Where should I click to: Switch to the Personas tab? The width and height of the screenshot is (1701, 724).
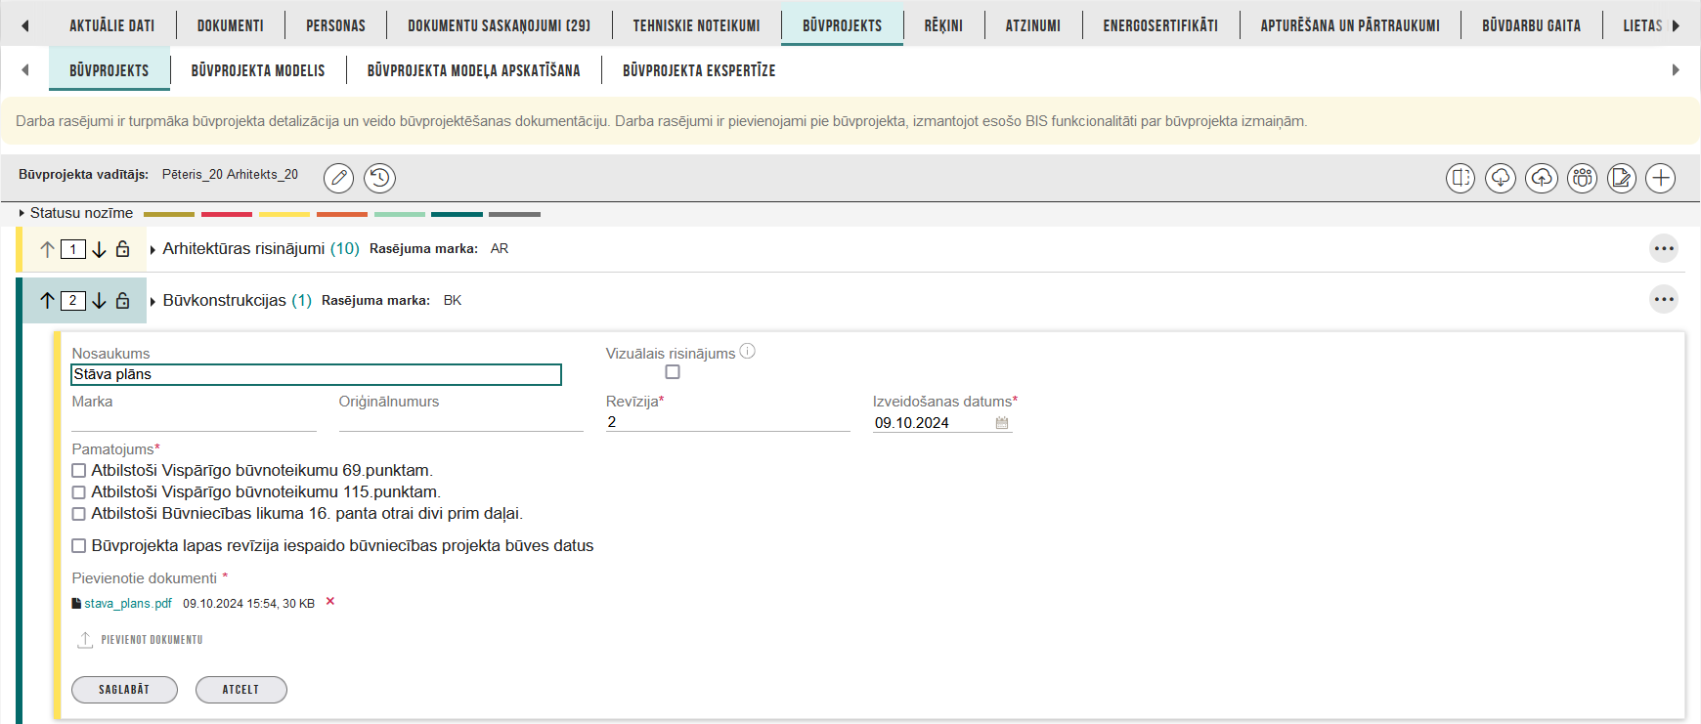(335, 25)
